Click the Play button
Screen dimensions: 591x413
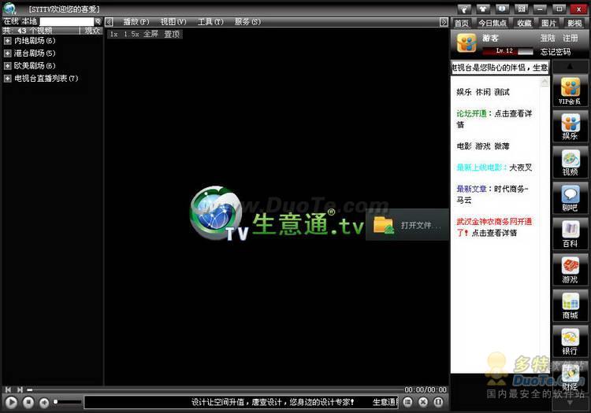(12, 403)
